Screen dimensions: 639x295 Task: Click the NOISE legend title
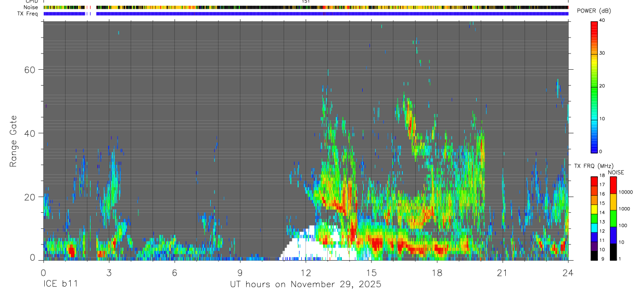click(616, 172)
